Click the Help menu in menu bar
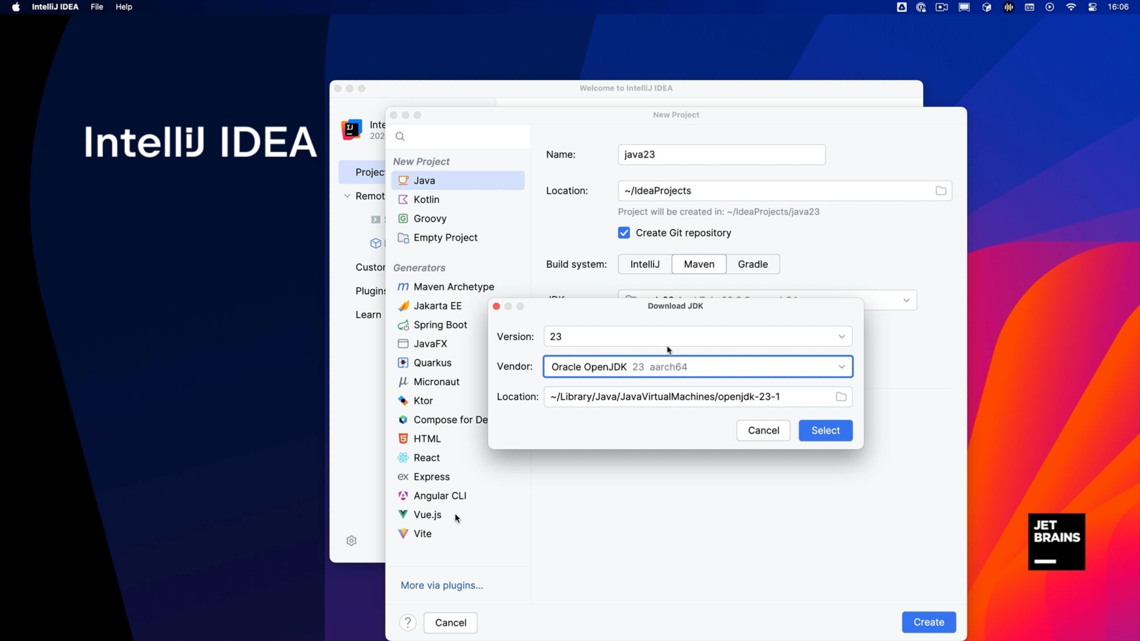The width and height of the screenshot is (1140, 641). point(123,7)
